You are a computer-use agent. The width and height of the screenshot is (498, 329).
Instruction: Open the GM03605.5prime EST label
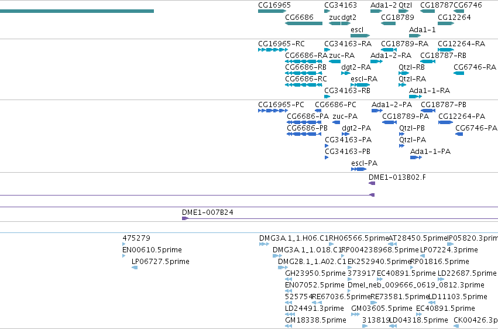(x=382, y=309)
